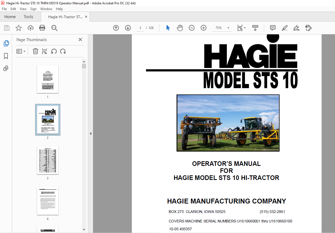This screenshot has height=233, width=335.
Task: Select the Hagie Hi-Tractor document tab
Action: [x=65, y=17]
